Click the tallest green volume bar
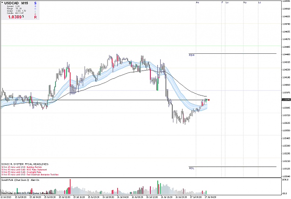The image size is (291, 199). pos(158,187)
